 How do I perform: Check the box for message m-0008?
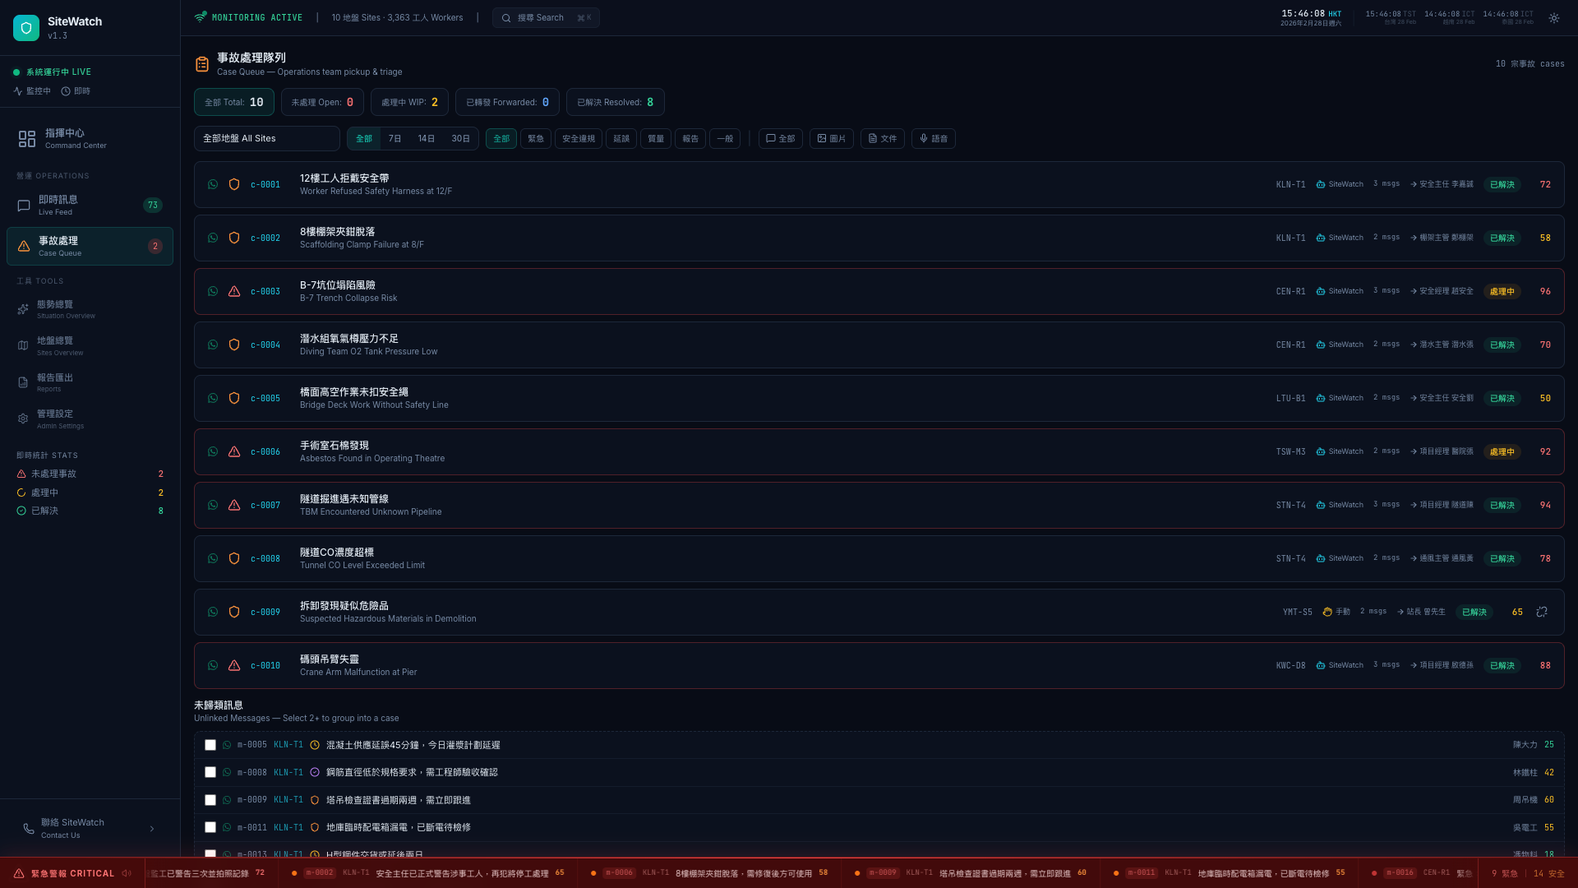210,772
